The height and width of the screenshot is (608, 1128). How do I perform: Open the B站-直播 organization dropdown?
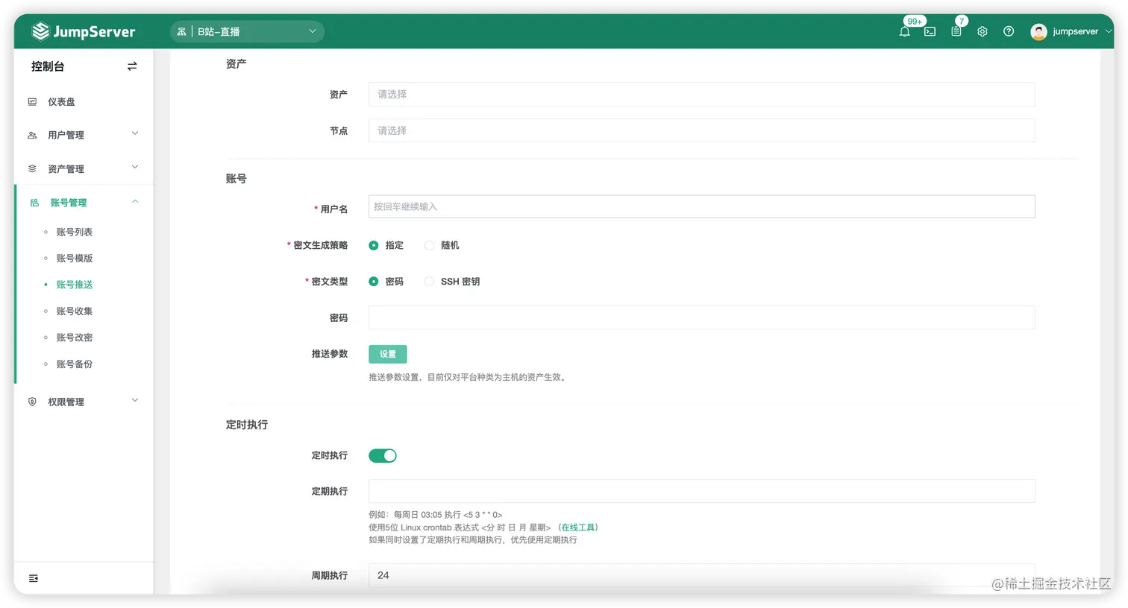(x=246, y=31)
